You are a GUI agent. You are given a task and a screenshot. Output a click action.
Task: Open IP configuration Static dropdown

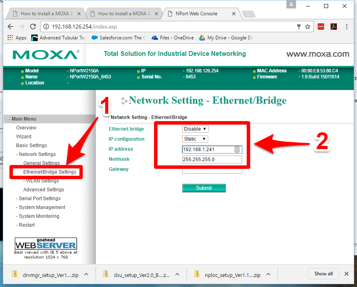pos(195,139)
